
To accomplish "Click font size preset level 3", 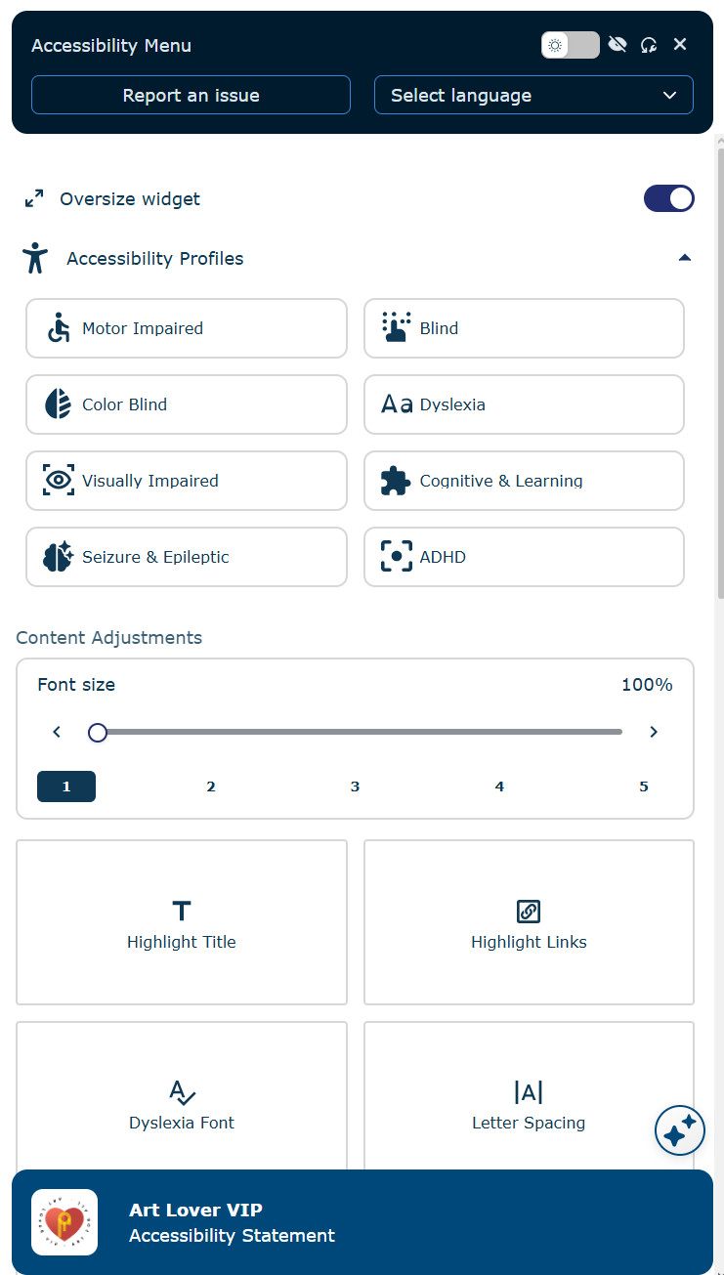I will [355, 786].
